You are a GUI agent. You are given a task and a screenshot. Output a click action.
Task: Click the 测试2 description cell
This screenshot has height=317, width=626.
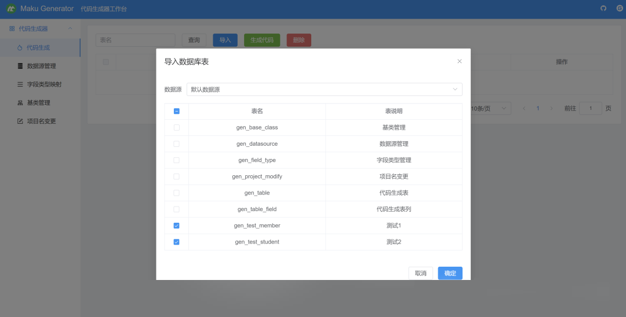click(394, 242)
